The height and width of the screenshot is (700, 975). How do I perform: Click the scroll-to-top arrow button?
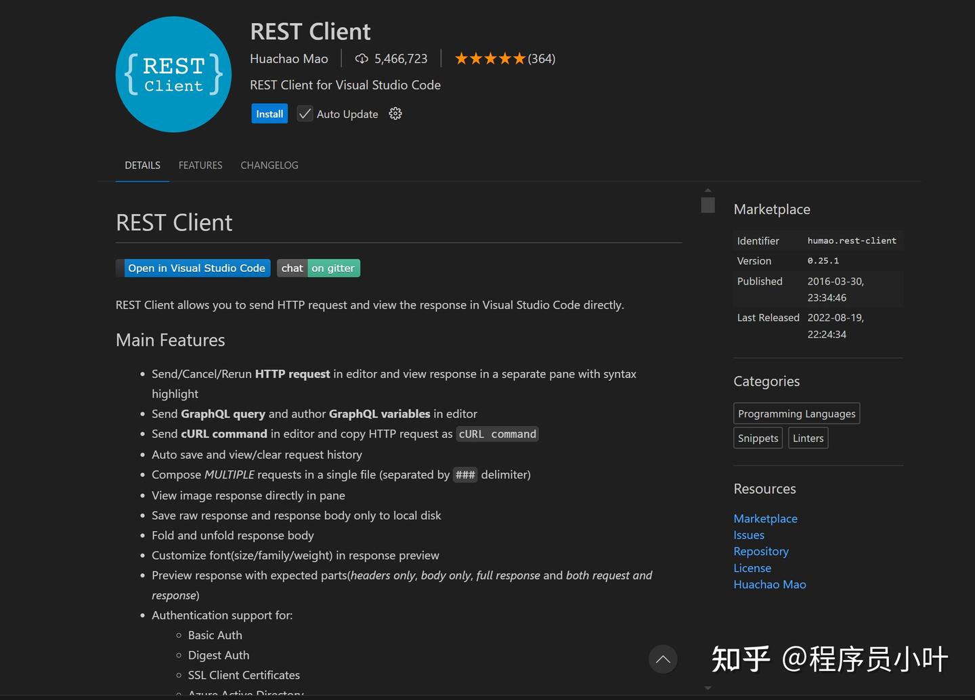(663, 659)
